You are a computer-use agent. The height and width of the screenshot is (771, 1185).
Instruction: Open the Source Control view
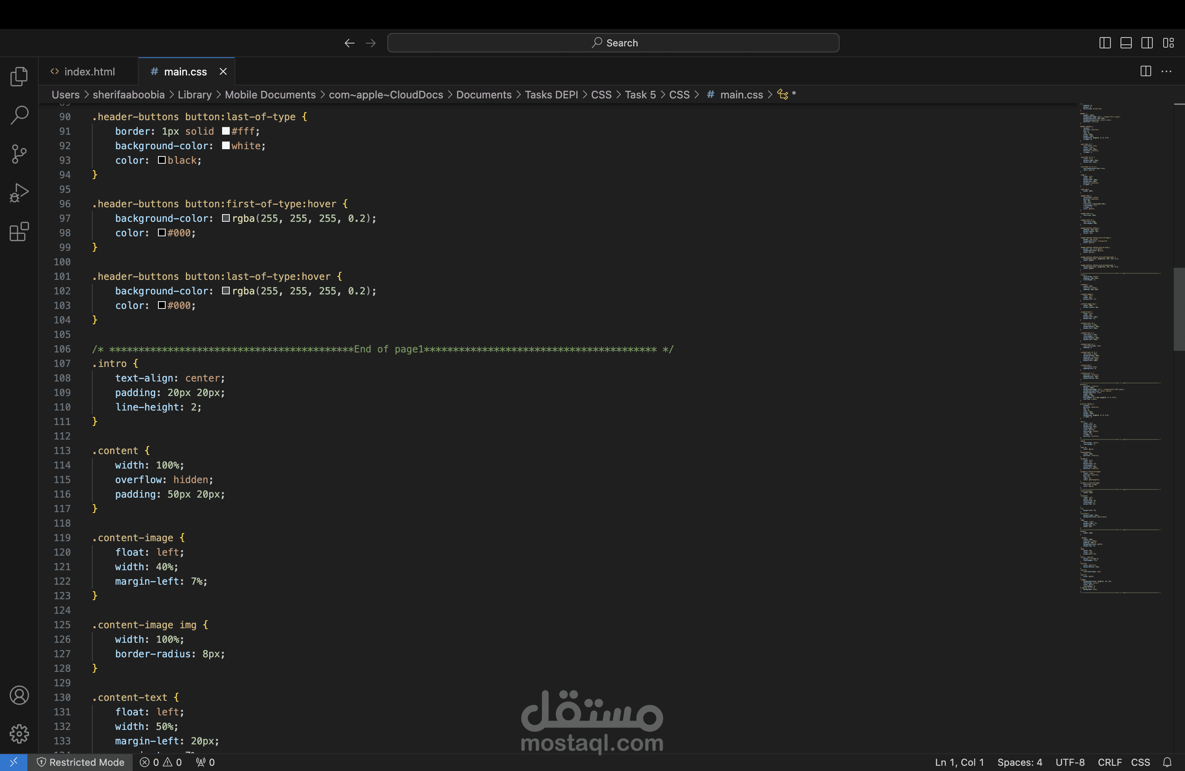[19, 154]
